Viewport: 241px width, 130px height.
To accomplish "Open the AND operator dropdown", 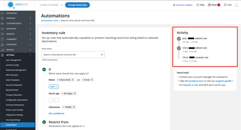I will point(54,86).
